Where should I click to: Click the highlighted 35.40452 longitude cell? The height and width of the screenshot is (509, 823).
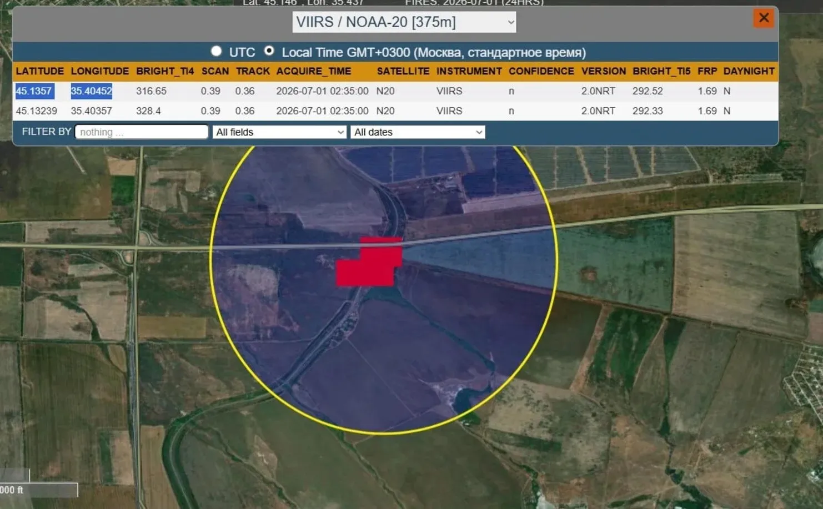pyautogui.click(x=92, y=91)
